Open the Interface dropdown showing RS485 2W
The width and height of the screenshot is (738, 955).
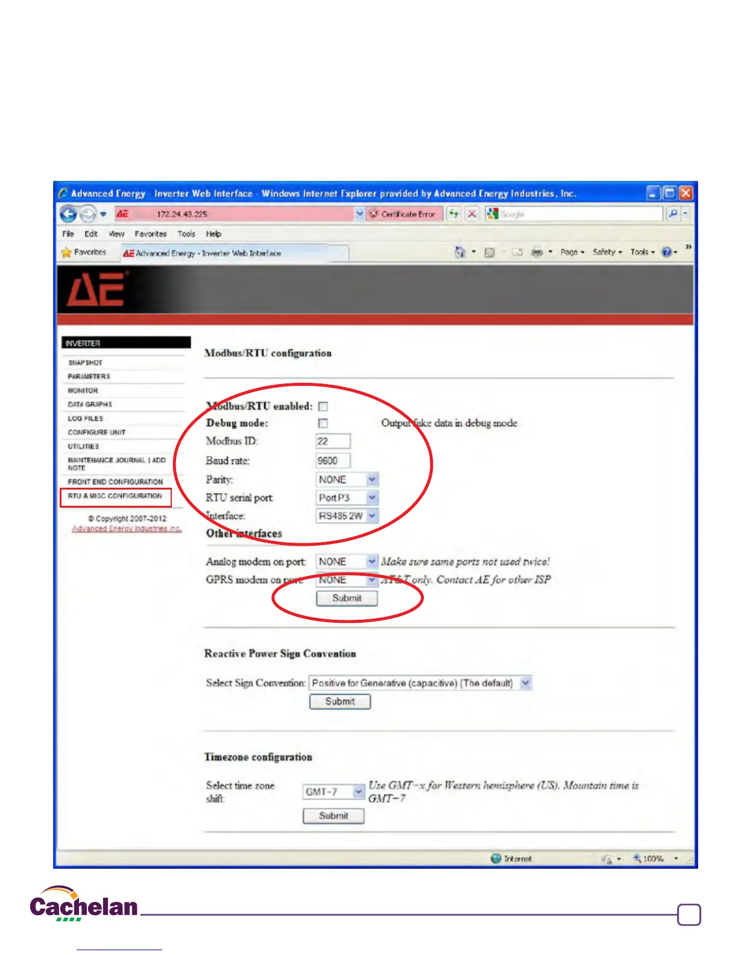347,516
